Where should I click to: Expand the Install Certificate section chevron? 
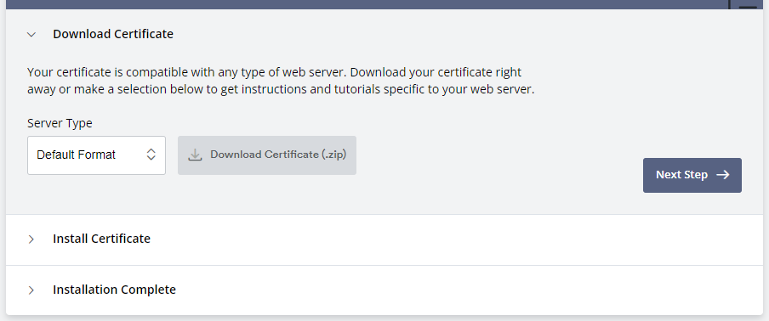pyautogui.click(x=31, y=239)
